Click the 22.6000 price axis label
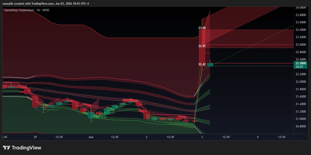The width and height of the screenshot is (311, 155). pyautogui.click(x=301, y=59)
